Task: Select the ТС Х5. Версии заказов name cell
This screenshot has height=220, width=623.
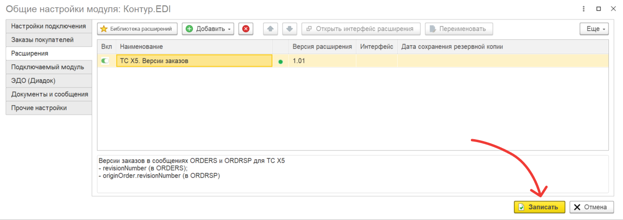Action: (194, 61)
